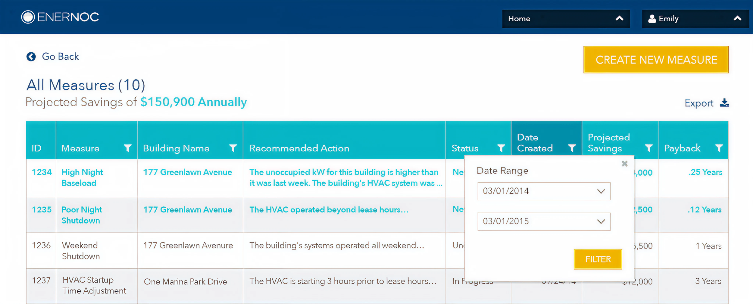Viewport: 753px width, 304px height.
Task: Toggle the Emily user menu chevron
Action: (x=737, y=18)
